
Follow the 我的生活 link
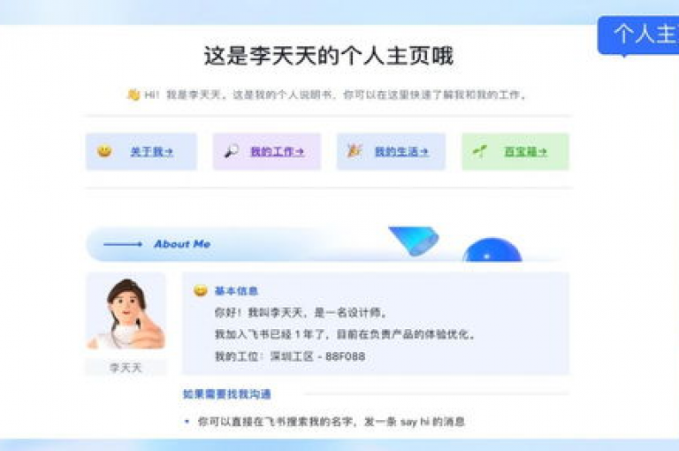401,151
